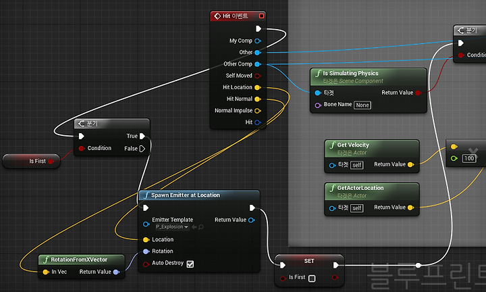The width and height of the screenshot is (486, 292).
Task: Click the In Vec input pin
Action: pos(46,272)
